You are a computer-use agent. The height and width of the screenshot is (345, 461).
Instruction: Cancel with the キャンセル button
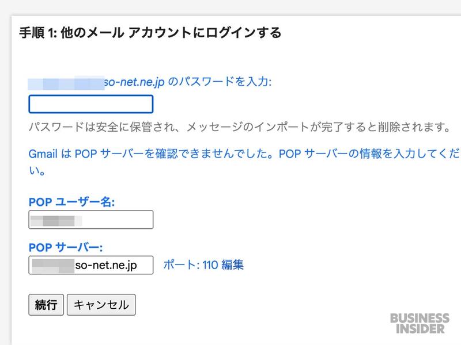101,305
